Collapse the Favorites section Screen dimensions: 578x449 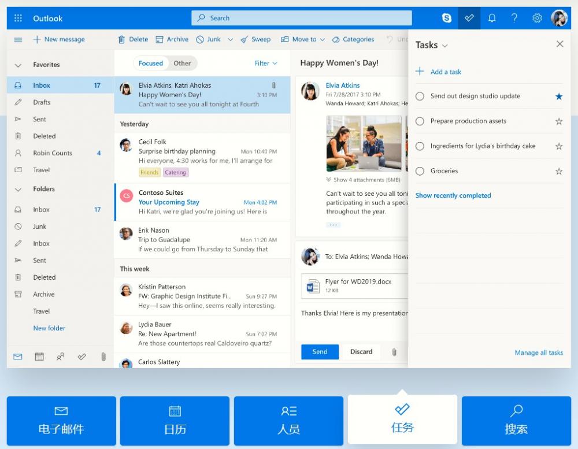[18, 65]
